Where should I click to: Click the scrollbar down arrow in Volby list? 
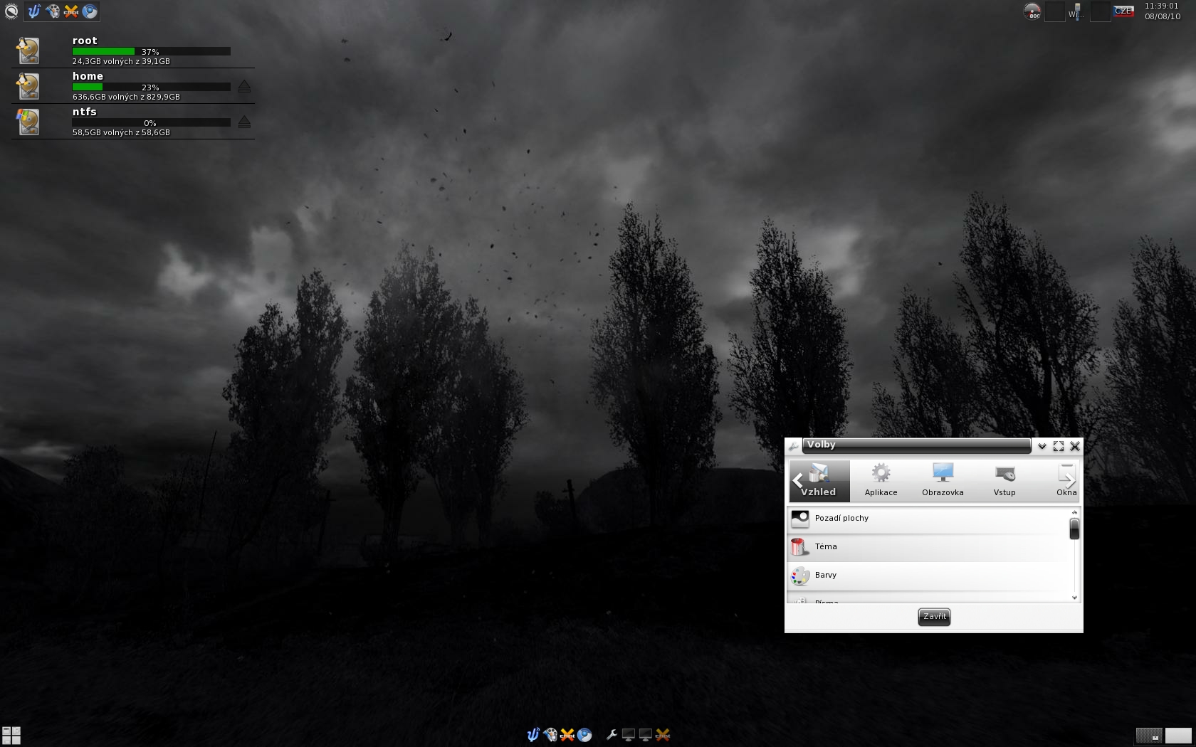tap(1074, 598)
